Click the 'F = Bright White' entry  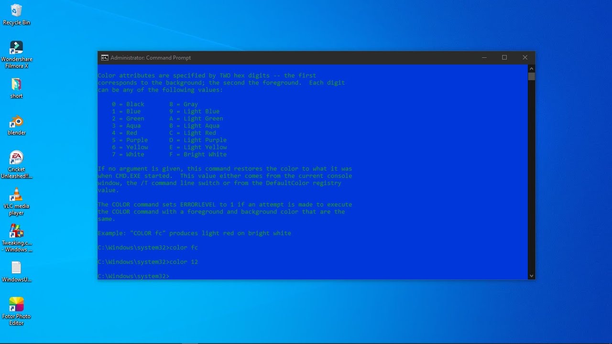click(x=198, y=154)
